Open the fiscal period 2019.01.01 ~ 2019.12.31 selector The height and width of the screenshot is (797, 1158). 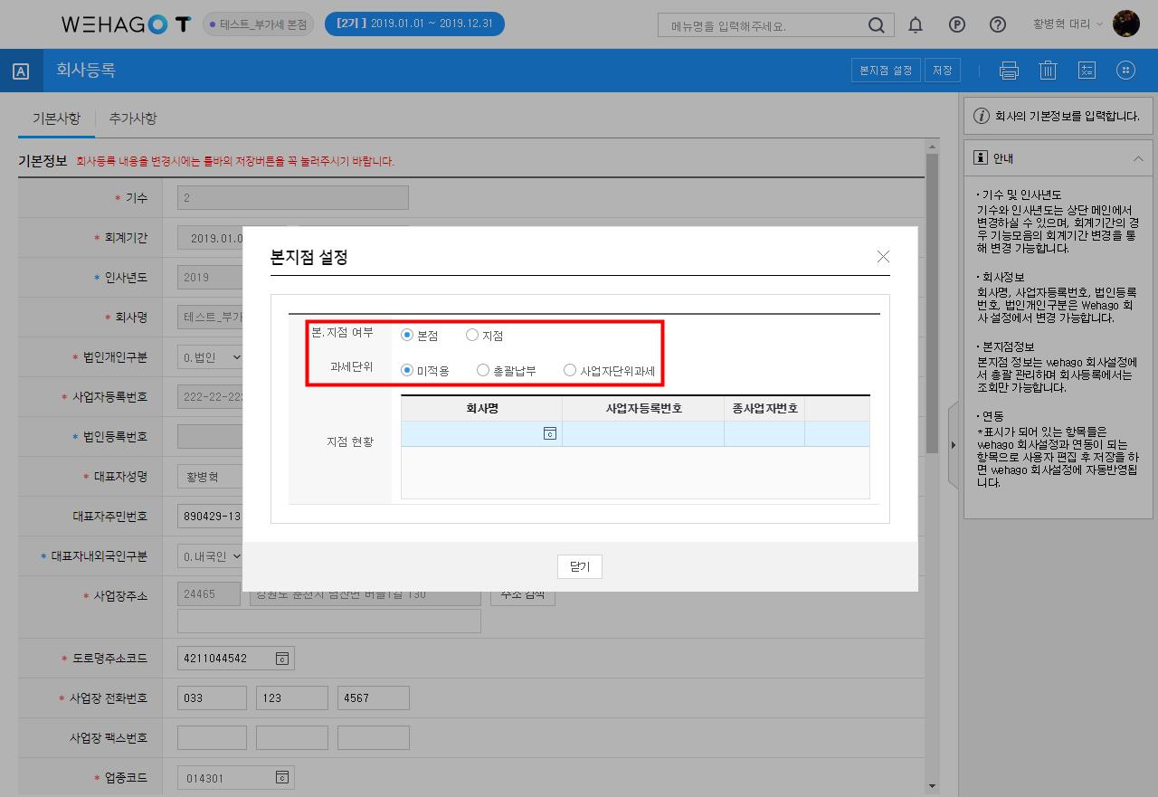[414, 24]
